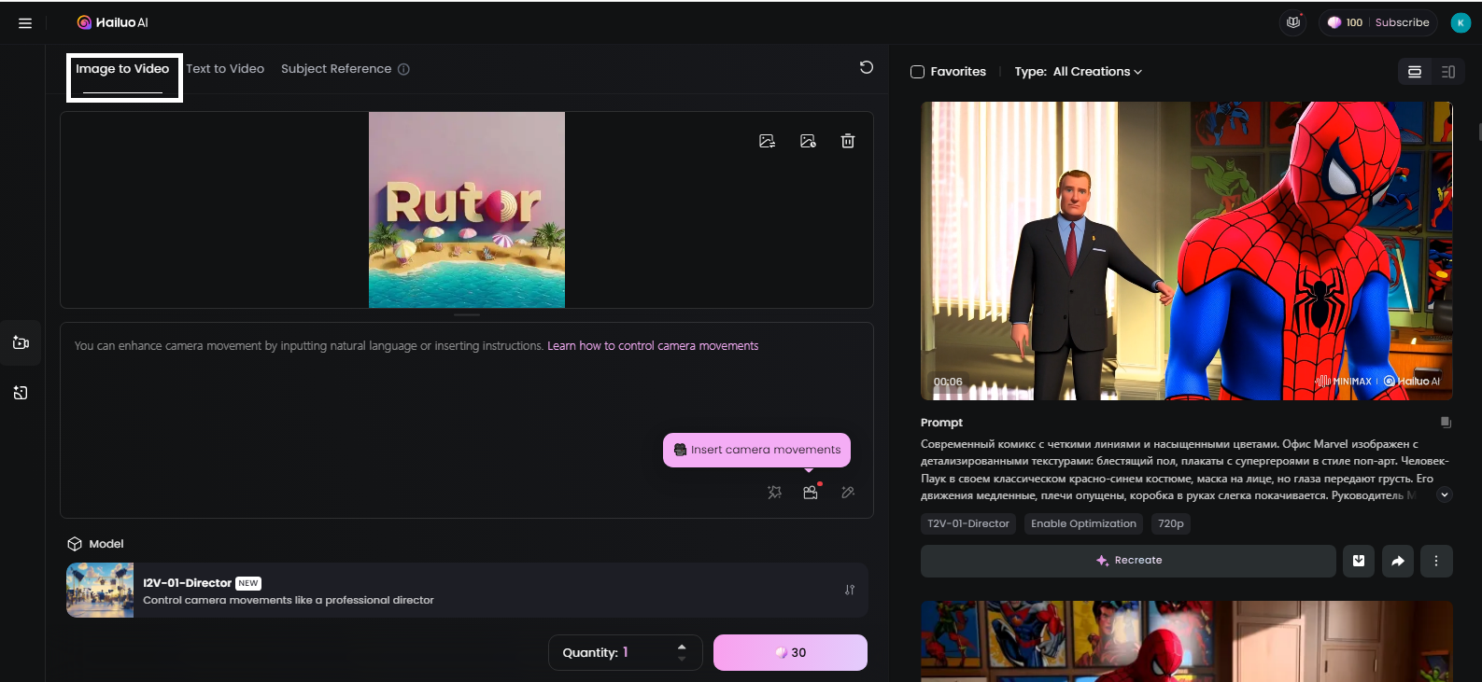
Task: Switch to the side-panel layout view
Action: [x=1448, y=72]
